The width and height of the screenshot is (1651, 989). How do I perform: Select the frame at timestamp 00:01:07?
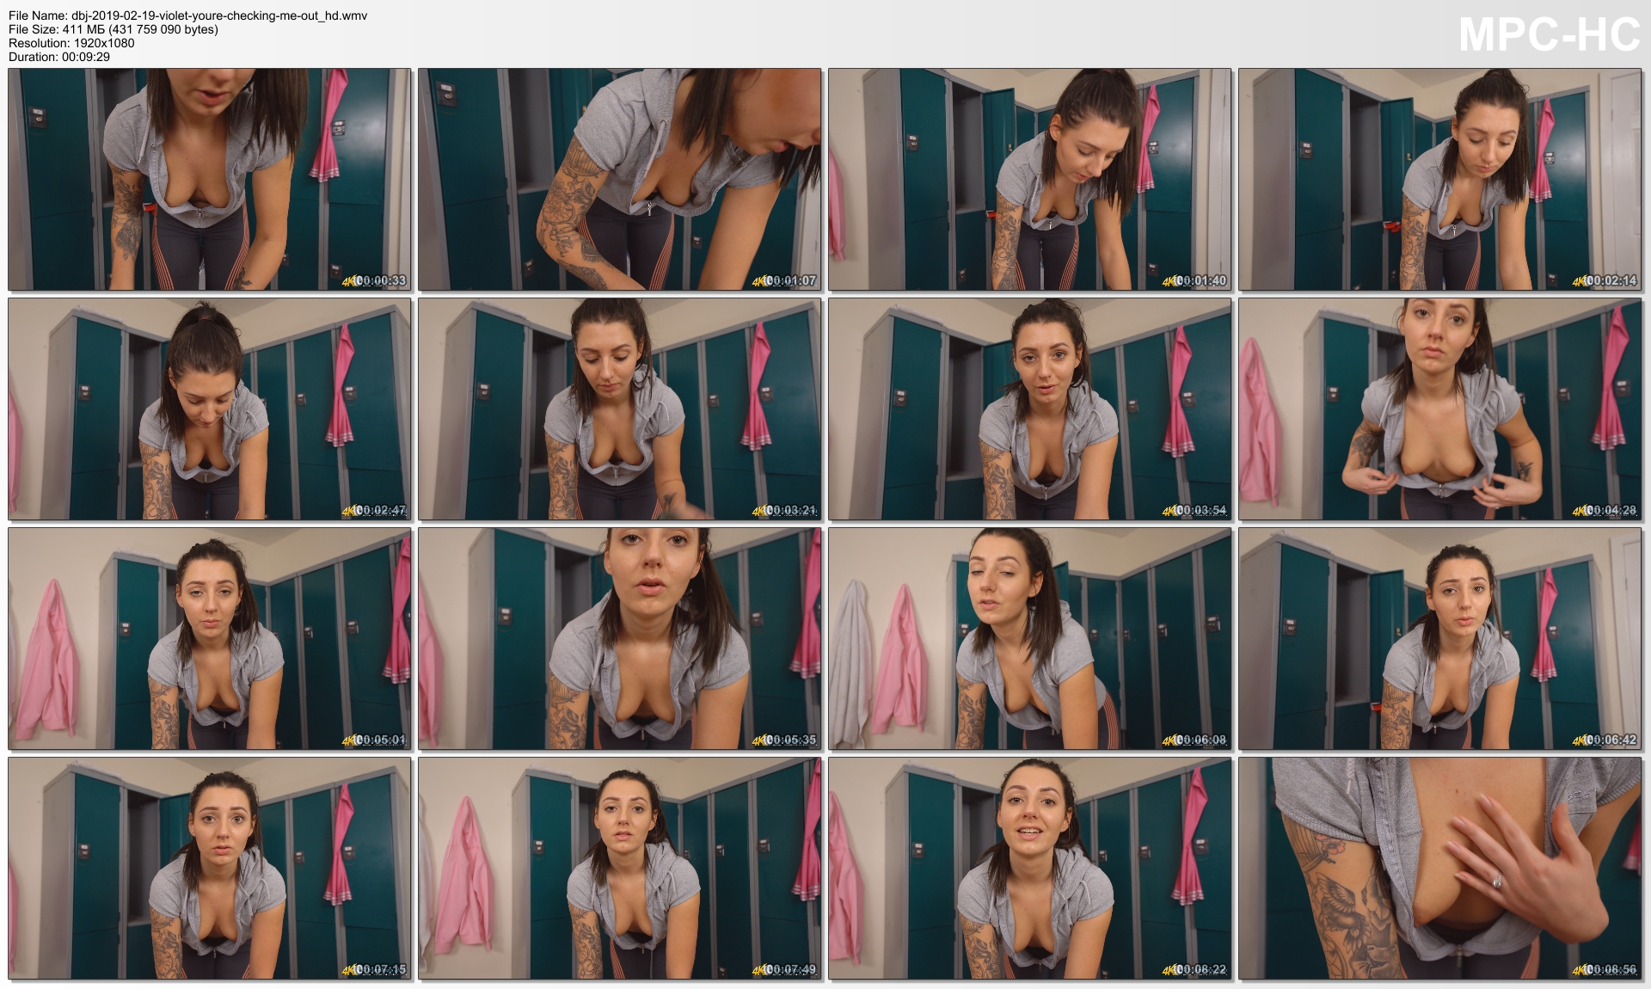pos(620,179)
